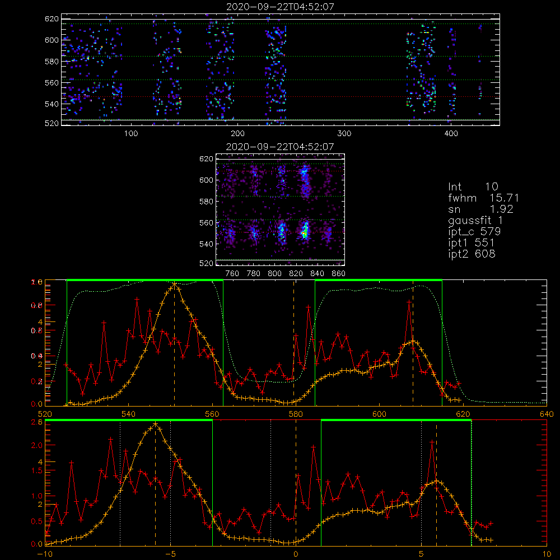Click x-axis label 840 on middle image panel
Screen dimensions: 560x560
[317, 274]
